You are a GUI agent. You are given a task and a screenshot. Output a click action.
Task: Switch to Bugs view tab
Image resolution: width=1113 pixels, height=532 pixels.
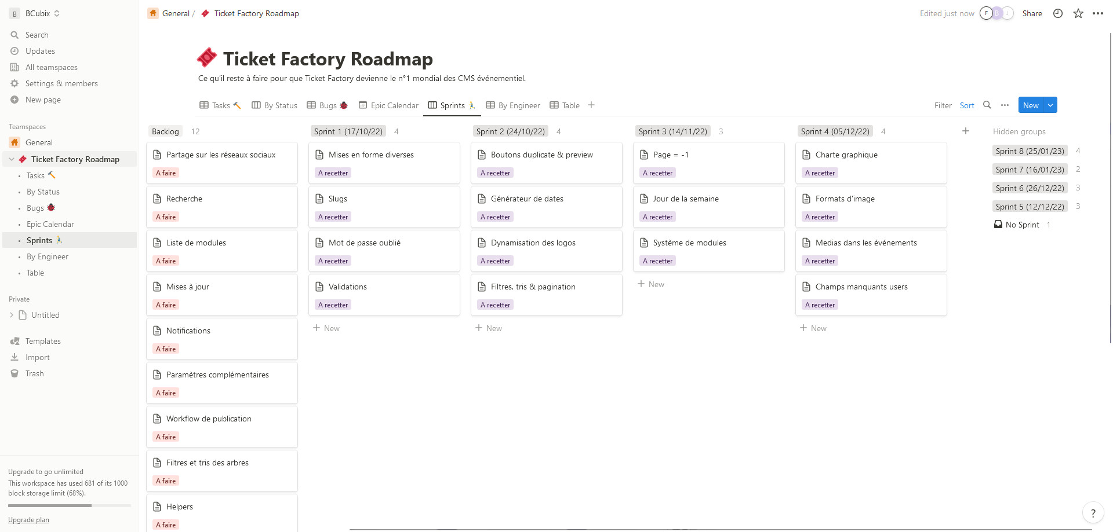click(327, 105)
